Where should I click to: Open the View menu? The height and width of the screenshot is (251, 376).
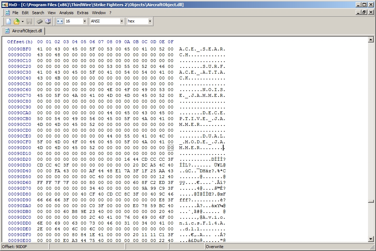[x=52, y=13]
